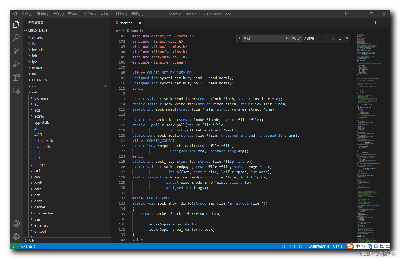400x259 pixels.
Task: Open the Explorer view in activity bar
Action: [x=16, y=25]
